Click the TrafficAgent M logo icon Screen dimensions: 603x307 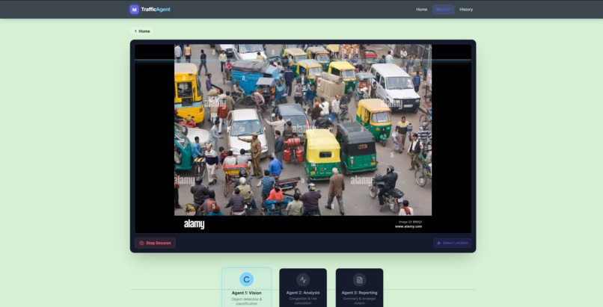(134, 10)
